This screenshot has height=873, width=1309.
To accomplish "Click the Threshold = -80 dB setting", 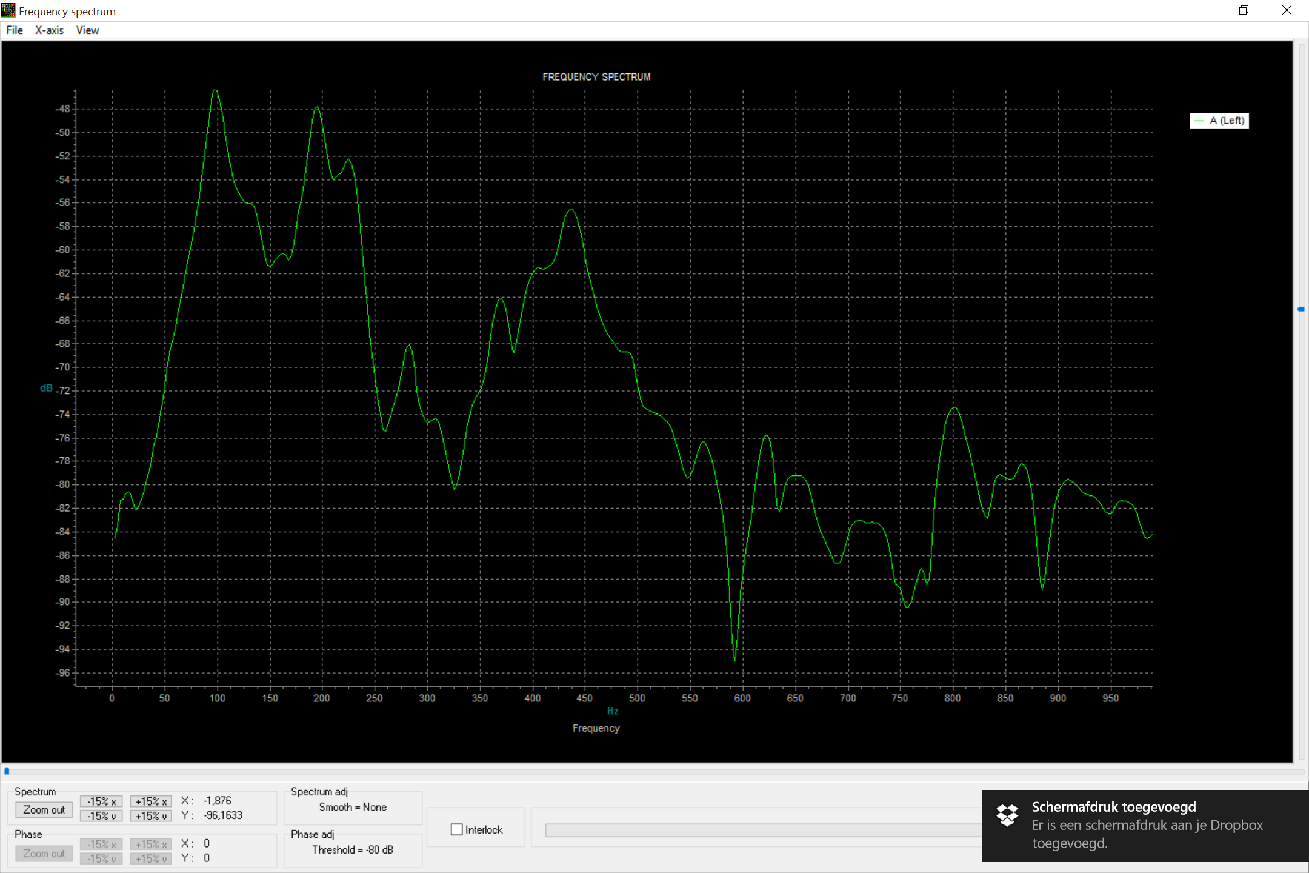I will click(353, 849).
